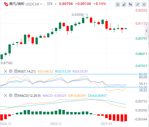Image resolution: width=149 pixels, height=127 pixels.
Task: Click the 0.92552 price axis label
Action: coord(141,11)
